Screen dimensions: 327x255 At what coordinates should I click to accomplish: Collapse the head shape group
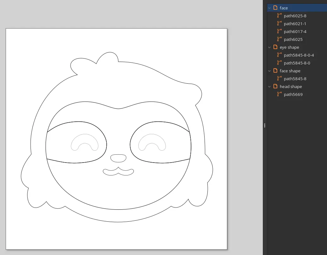[x=270, y=86]
